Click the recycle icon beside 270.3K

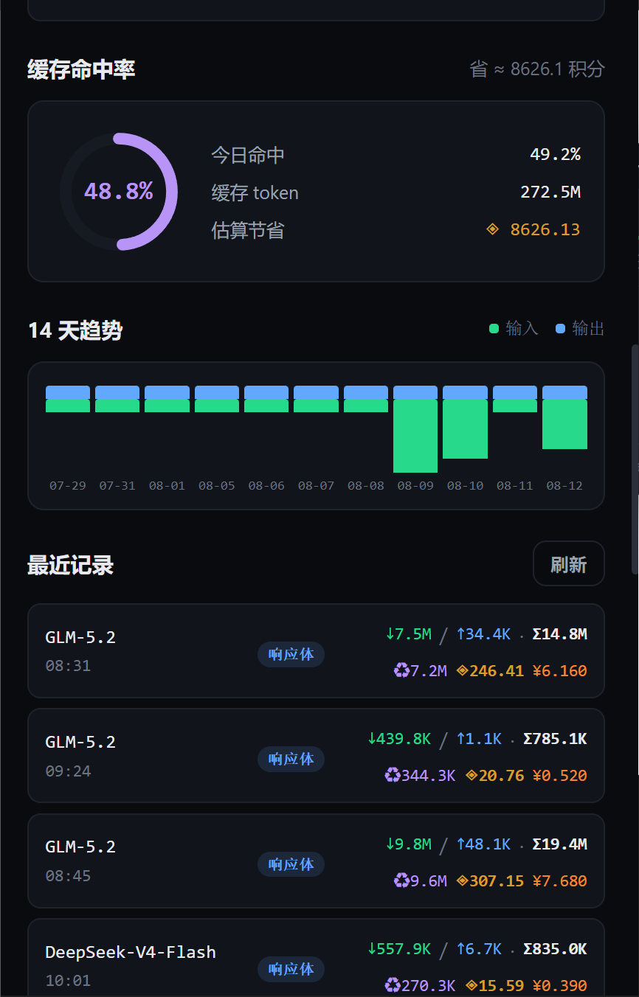tap(393, 985)
